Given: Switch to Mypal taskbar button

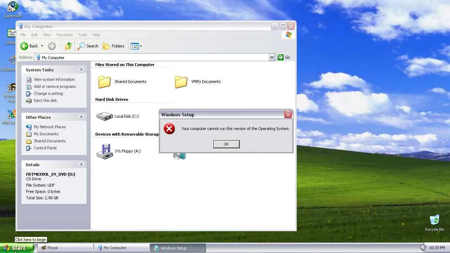Looking at the screenshot, I should point(66,248).
